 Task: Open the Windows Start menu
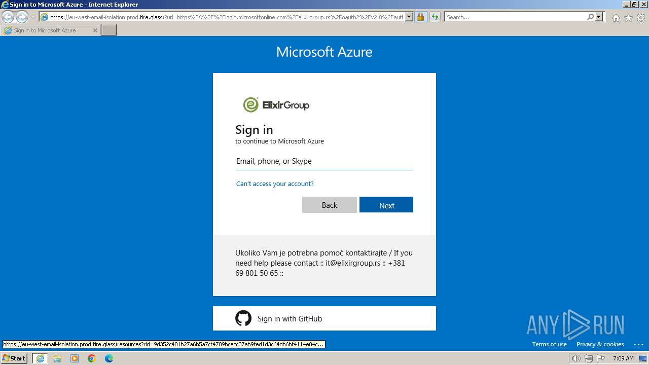tap(14, 358)
